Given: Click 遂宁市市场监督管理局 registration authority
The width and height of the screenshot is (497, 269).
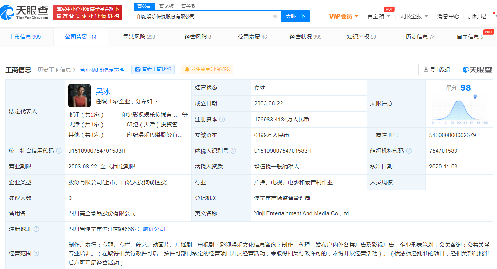Looking at the screenshot, I should pos(282,198).
